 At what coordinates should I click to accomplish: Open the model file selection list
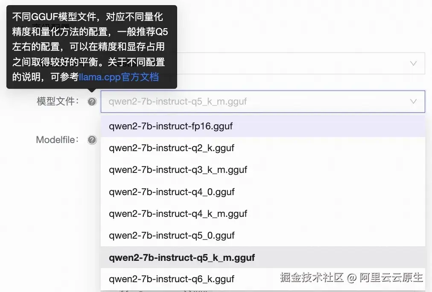[x=256, y=101]
